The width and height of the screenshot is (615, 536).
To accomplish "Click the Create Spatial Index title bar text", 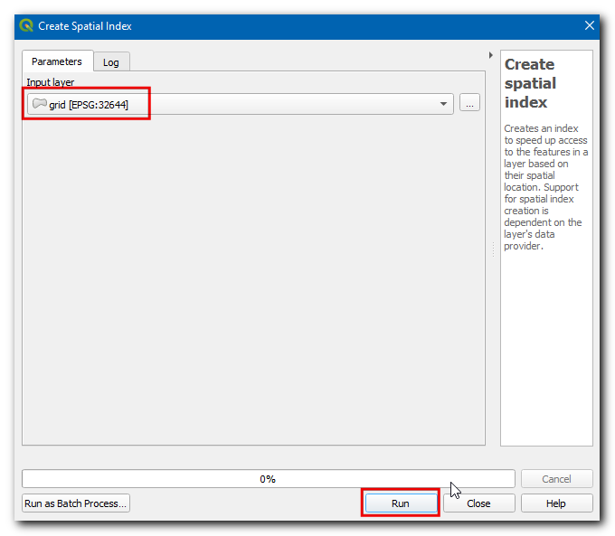I will [85, 26].
